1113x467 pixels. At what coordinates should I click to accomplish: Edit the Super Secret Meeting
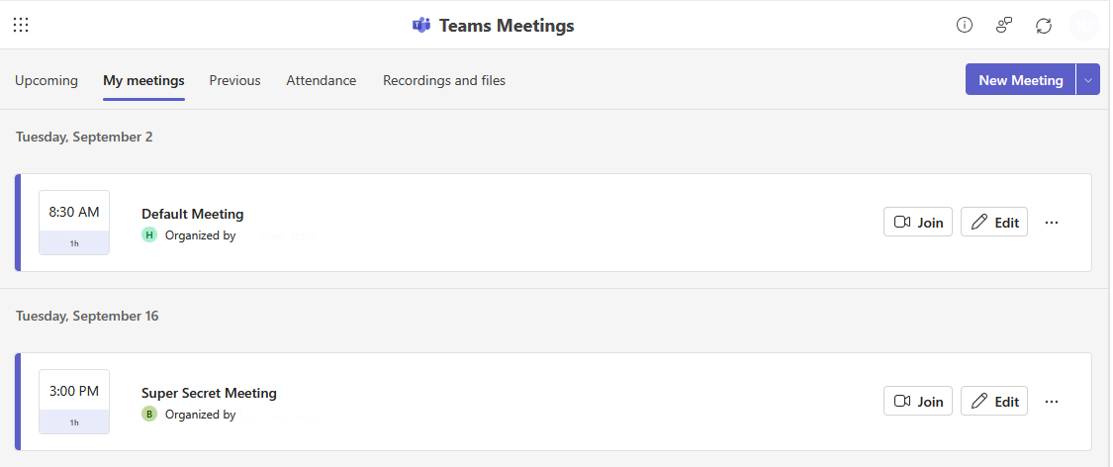point(994,401)
